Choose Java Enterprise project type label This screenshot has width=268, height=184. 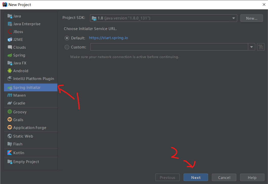click(27, 24)
